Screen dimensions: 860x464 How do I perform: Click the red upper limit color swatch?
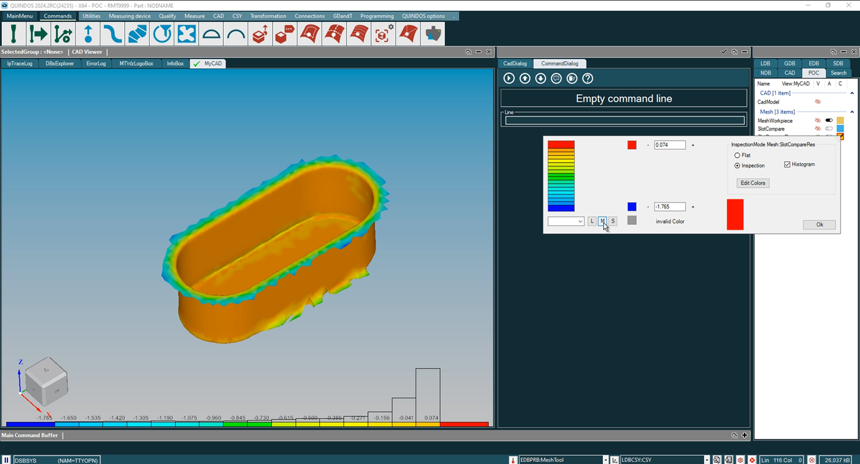click(x=632, y=145)
